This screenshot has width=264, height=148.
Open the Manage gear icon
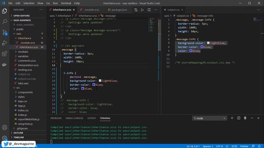pyautogui.click(x=5, y=138)
